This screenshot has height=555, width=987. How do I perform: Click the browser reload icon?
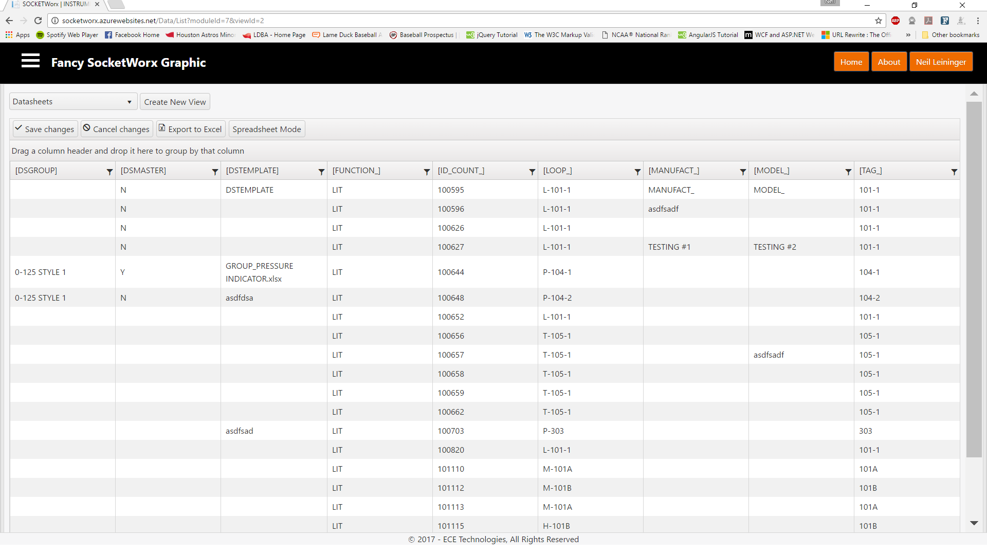(38, 21)
